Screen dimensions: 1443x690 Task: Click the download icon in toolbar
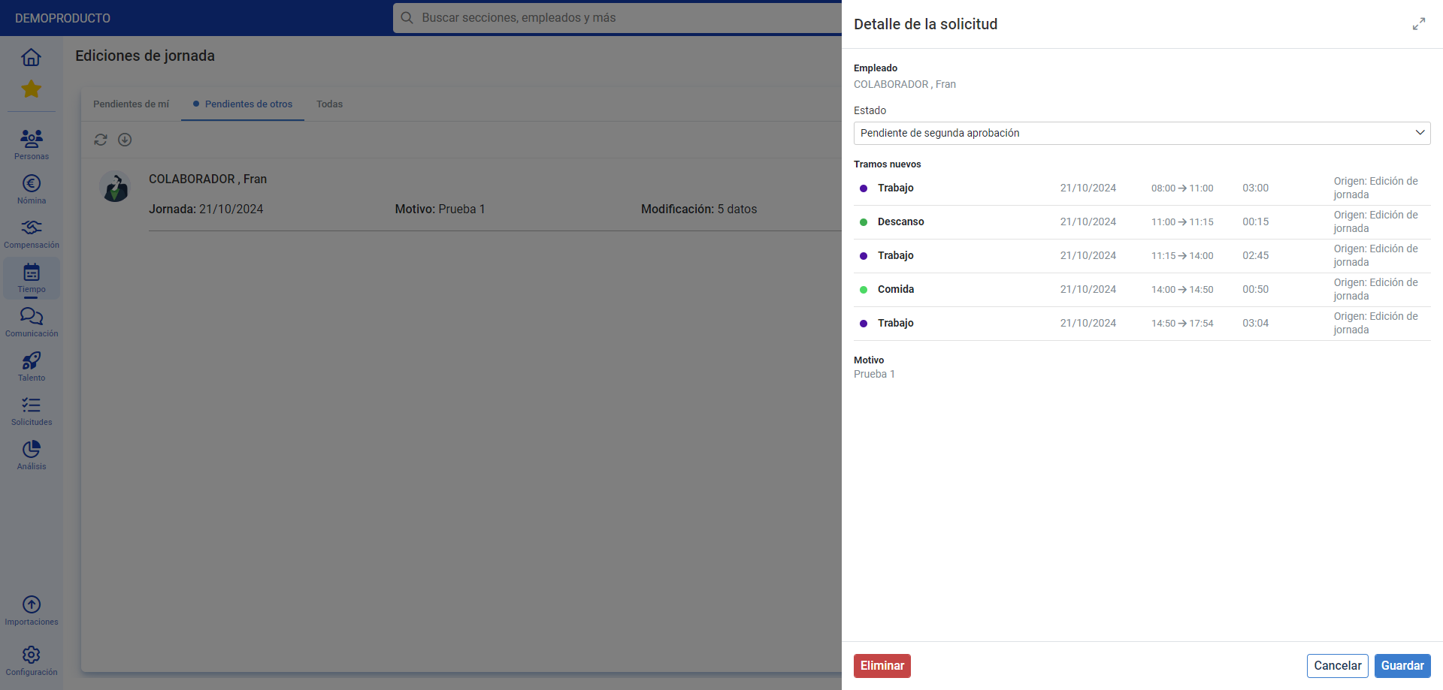(125, 140)
